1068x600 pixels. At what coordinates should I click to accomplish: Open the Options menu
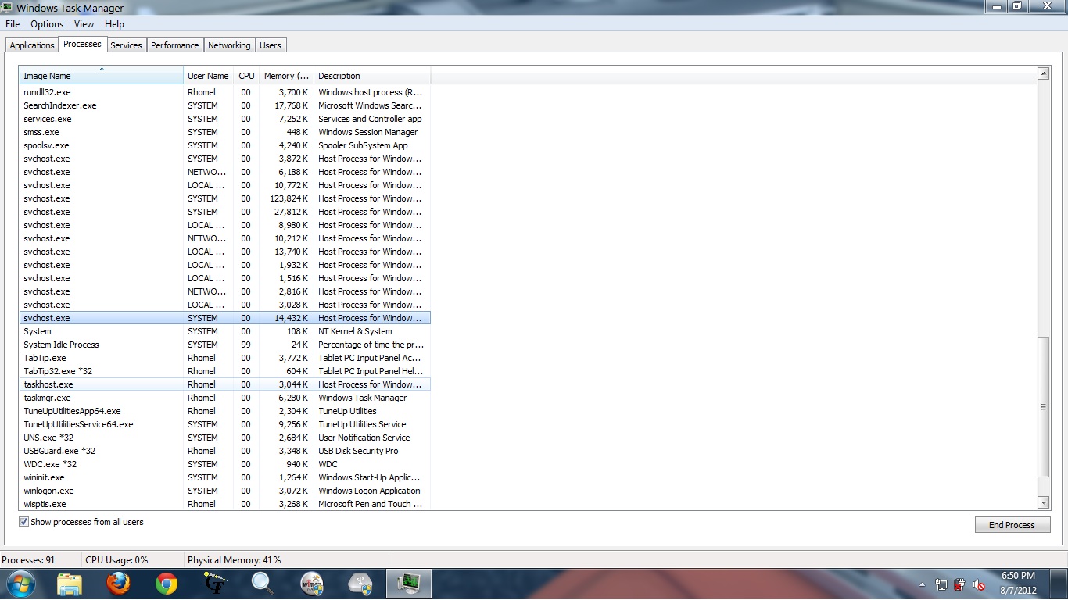pyautogui.click(x=47, y=24)
